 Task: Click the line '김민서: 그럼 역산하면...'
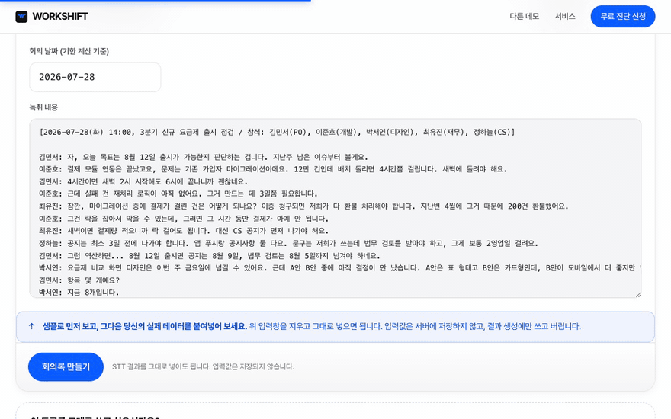(x=209, y=256)
